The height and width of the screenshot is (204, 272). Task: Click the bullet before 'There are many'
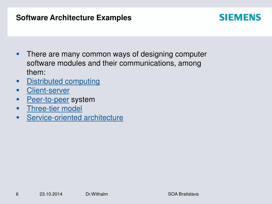18,54
